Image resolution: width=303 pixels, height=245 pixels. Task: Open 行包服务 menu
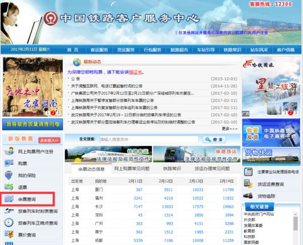pos(153,50)
